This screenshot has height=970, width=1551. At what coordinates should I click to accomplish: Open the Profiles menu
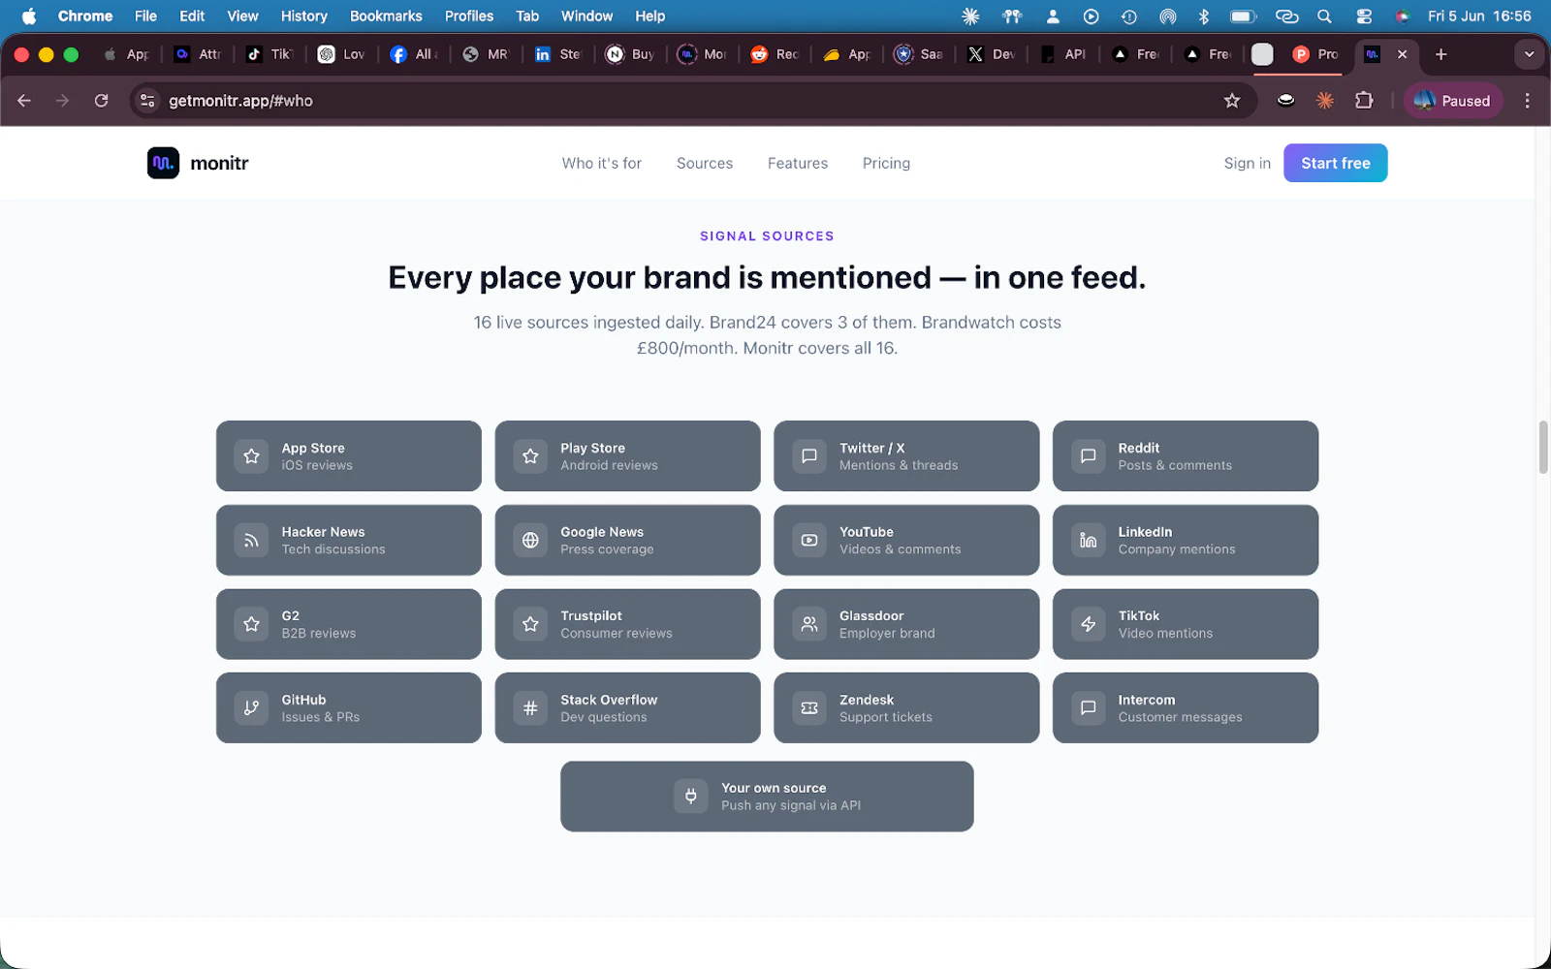click(469, 16)
